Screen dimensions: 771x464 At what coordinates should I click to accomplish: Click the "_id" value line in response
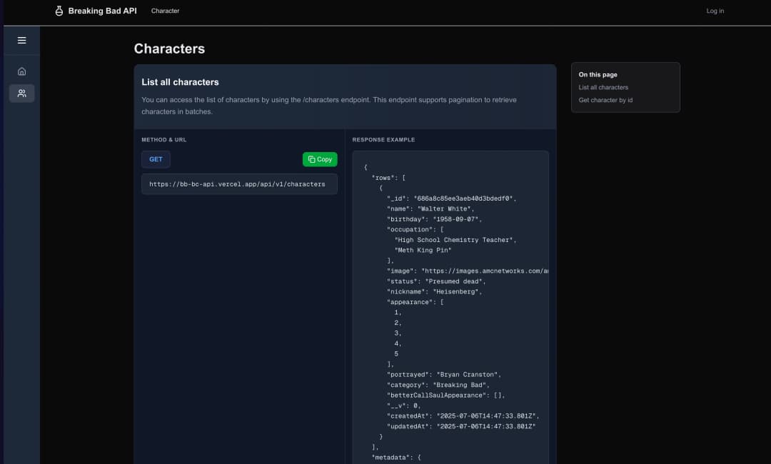[451, 198]
